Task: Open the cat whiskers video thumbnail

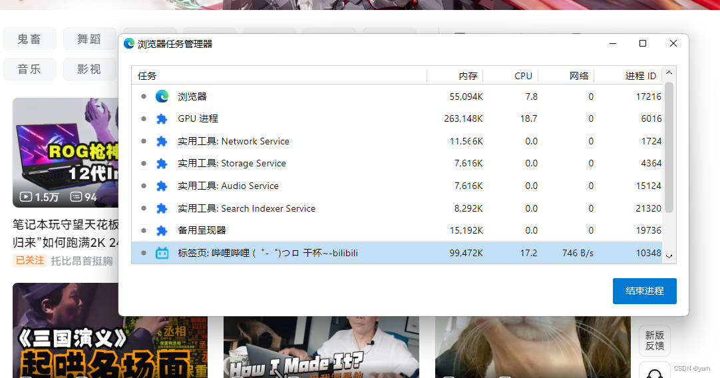Action: coord(532,347)
